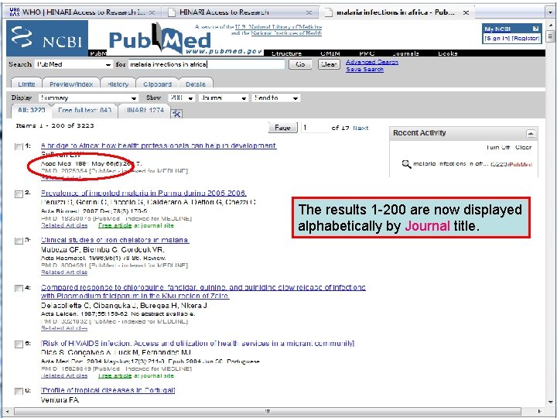The image size is (557, 418).
Task: Open the browser tab list arrow
Action: click(550, 12)
